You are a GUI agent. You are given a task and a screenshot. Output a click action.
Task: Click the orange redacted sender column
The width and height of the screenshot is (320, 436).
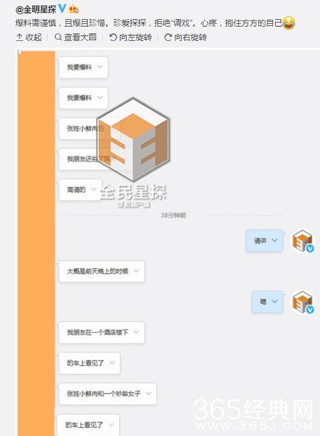(36, 244)
